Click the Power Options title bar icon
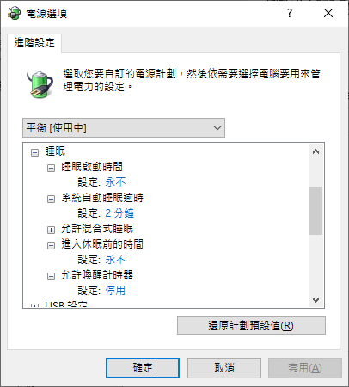The width and height of the screenshot is (349, 387). 15,13
